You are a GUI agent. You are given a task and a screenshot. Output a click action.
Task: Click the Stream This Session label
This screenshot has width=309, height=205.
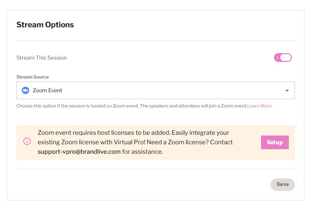tap(41, 58)
